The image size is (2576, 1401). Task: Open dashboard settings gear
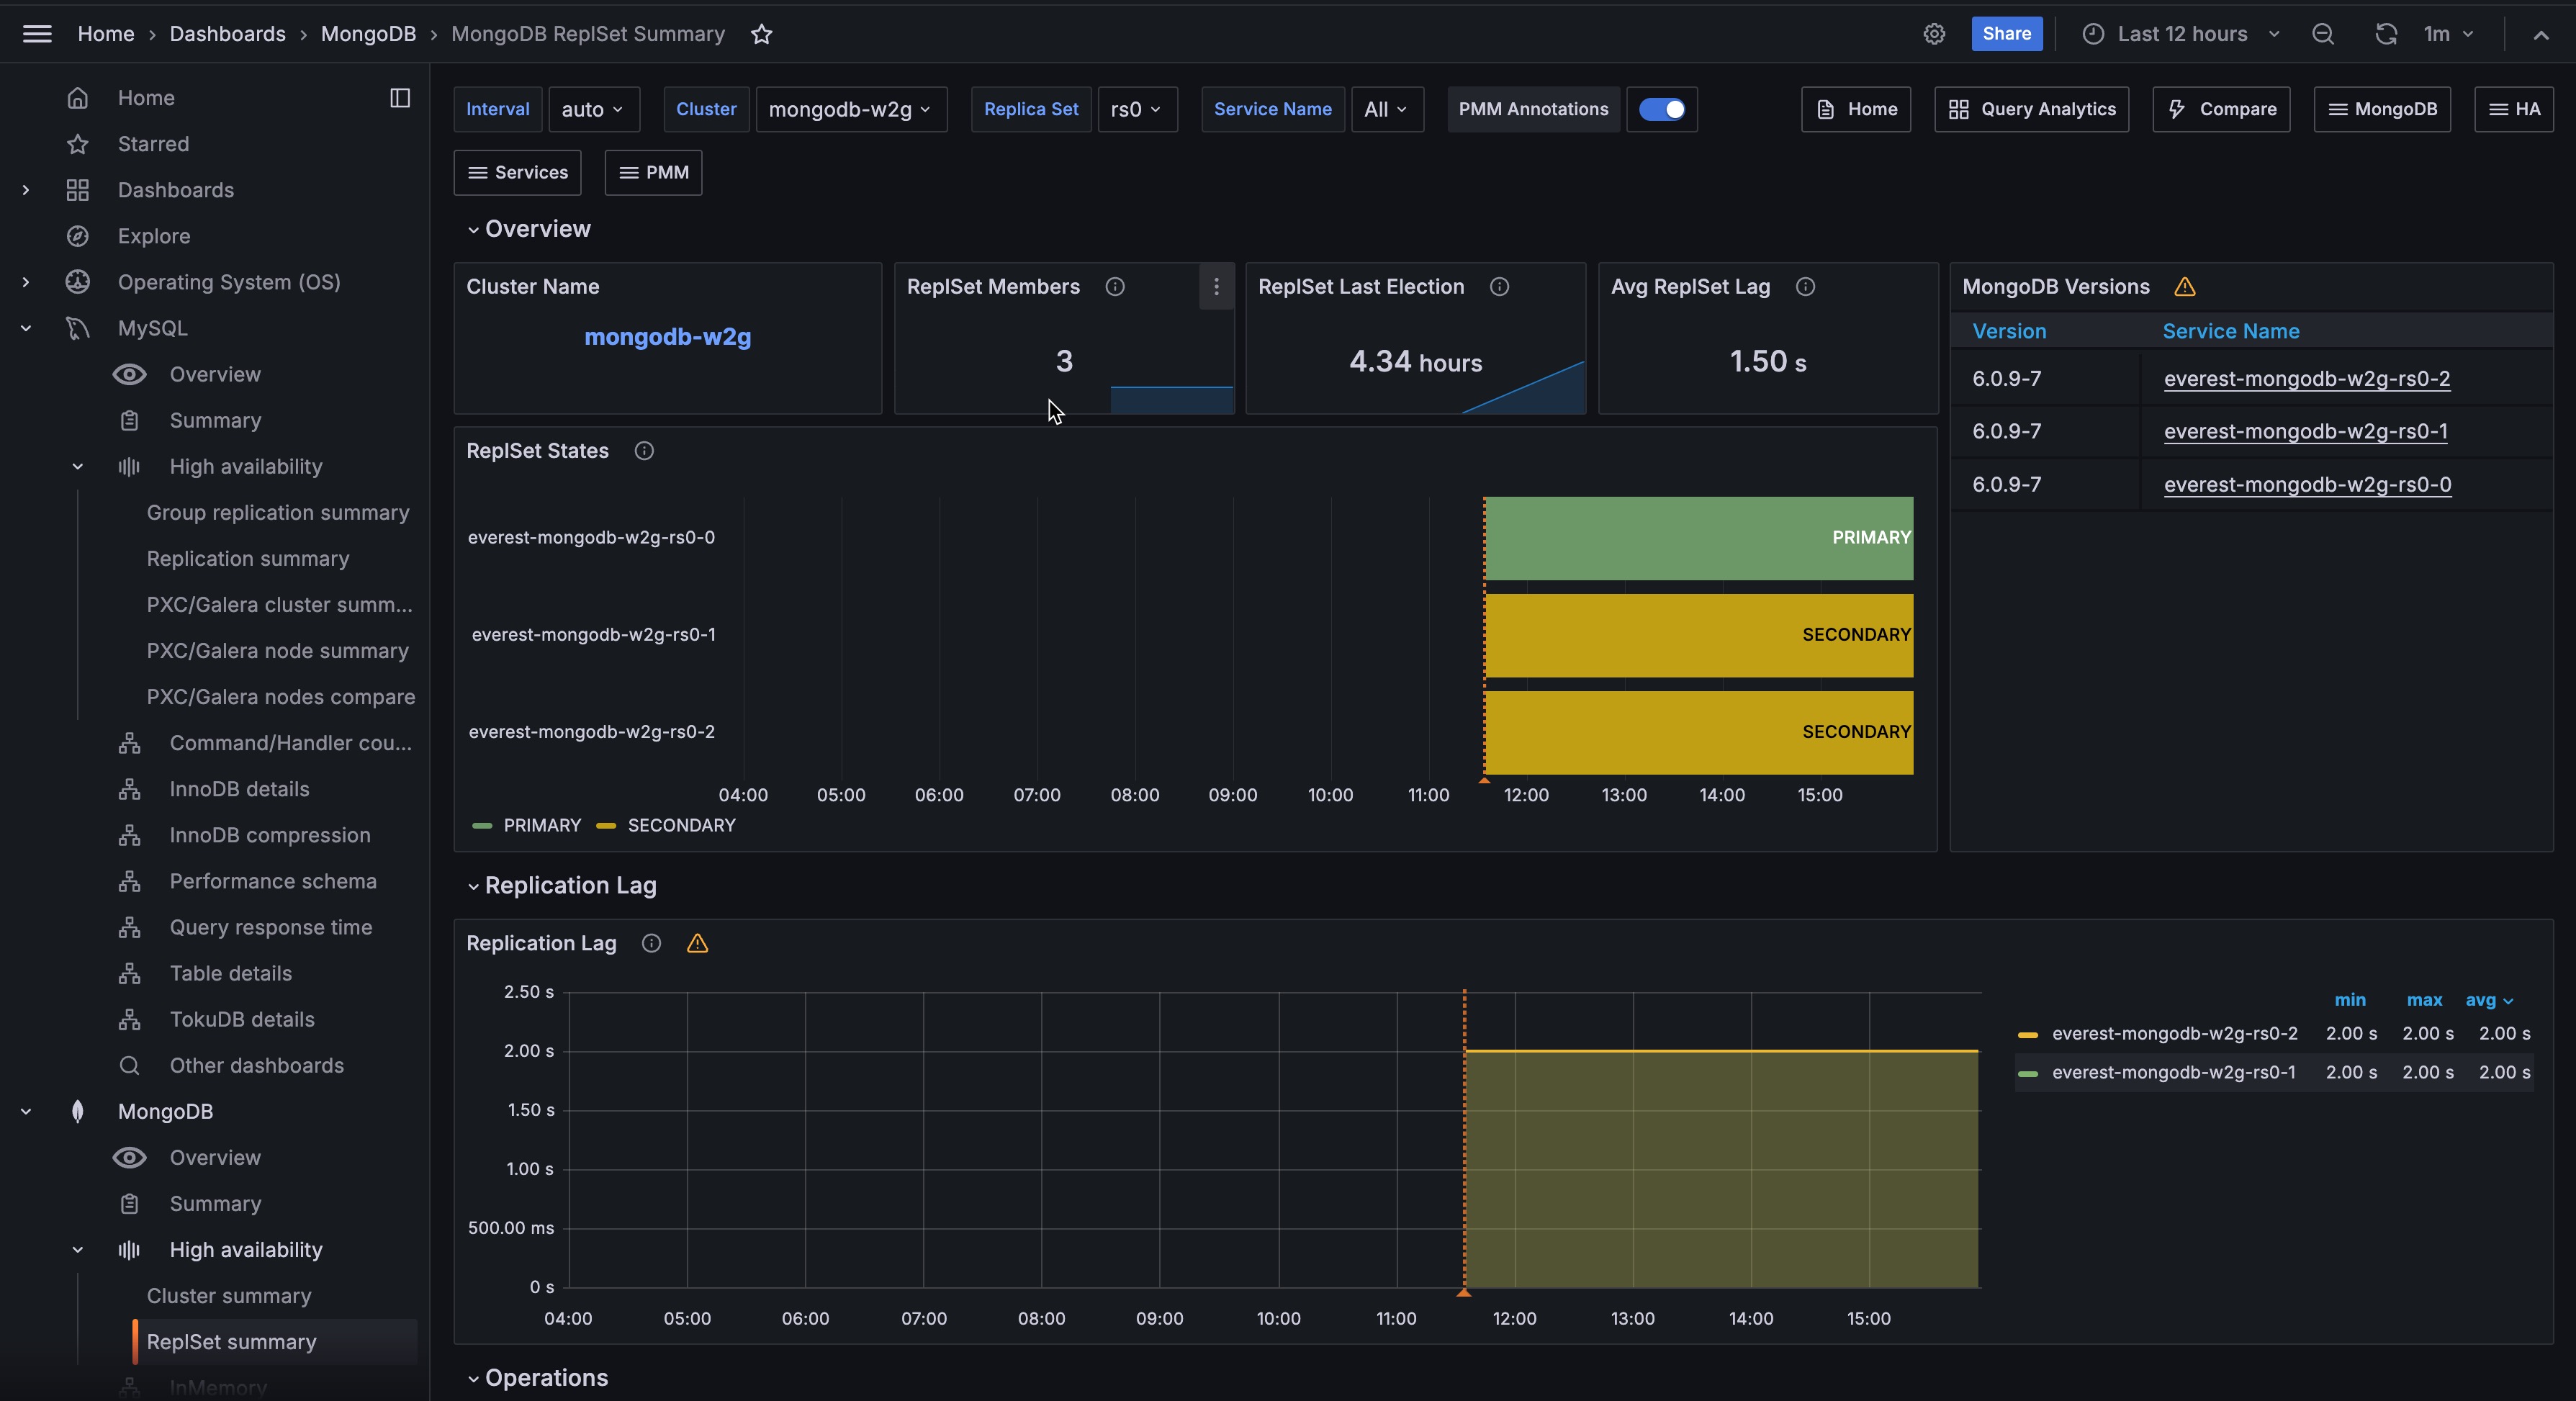(1934, 34)
